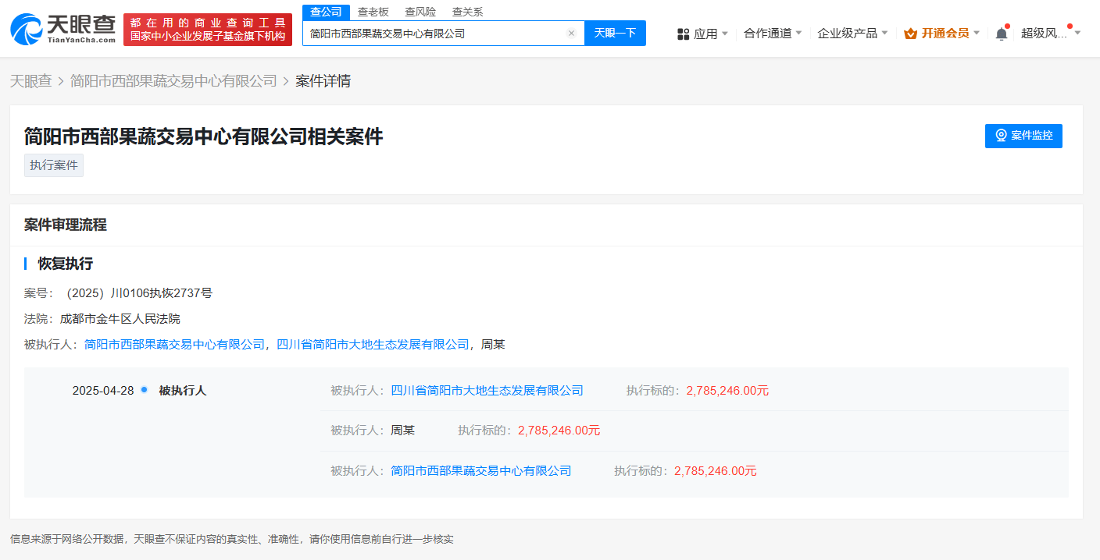Switch to the 查老板 tab
1100x560 pixels.
coord(373,12)
